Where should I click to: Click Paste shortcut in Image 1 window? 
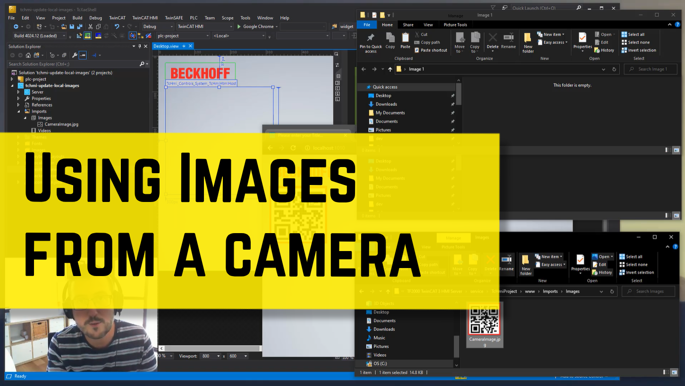click(431, 50)
